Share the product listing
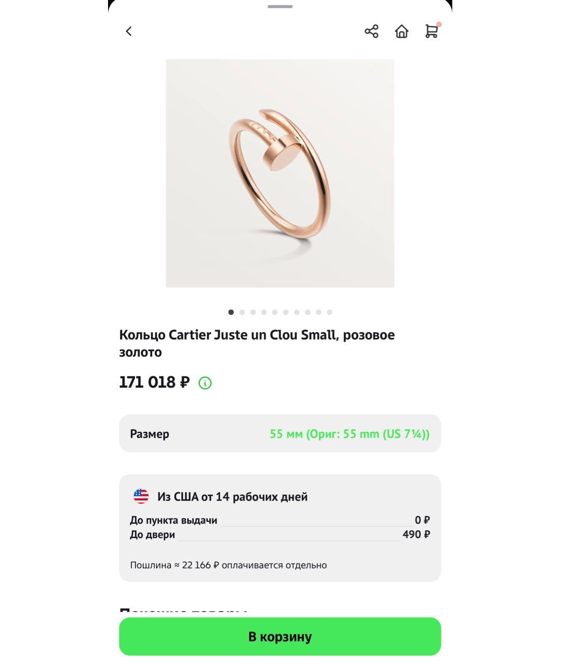This screenshot has height=665, width=561. [371, 31]
